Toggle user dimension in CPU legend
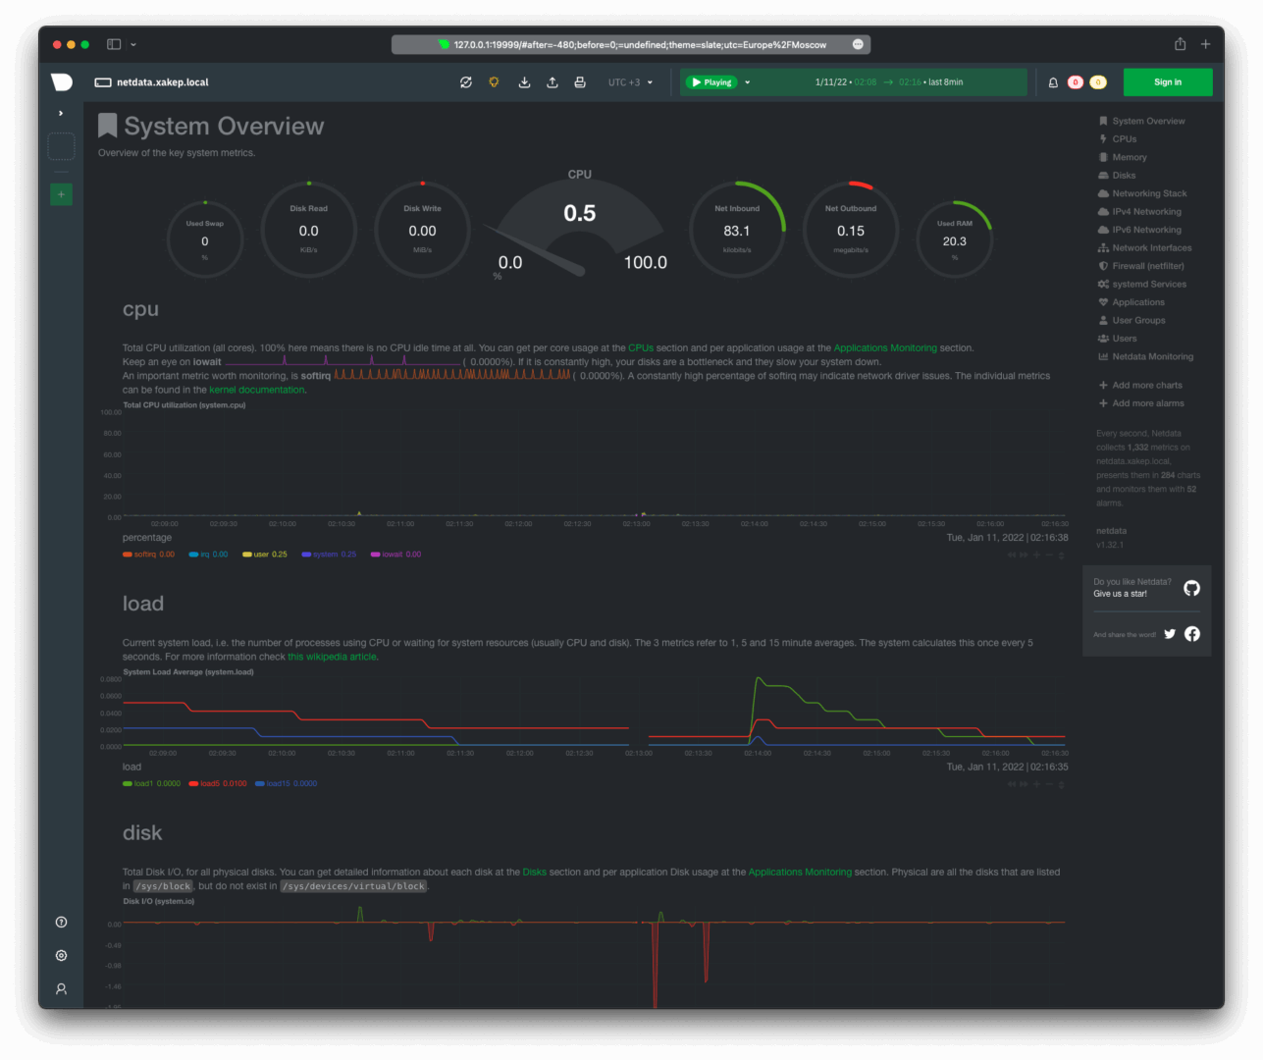 [x=265, y=555]
